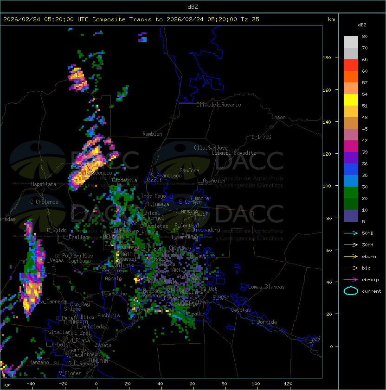Click the magenta eb+bip arrow icon
The image size is (386, 390).
click(351, 280)
